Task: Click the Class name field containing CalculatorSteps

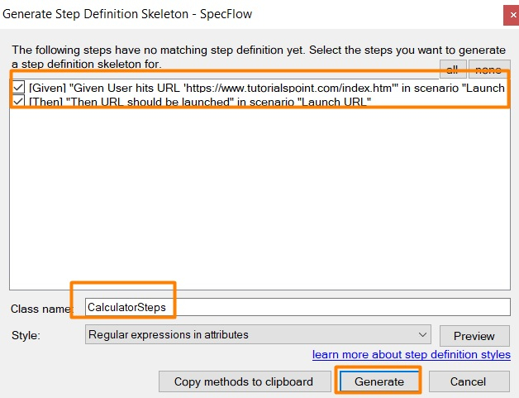Action: [298, 307]
